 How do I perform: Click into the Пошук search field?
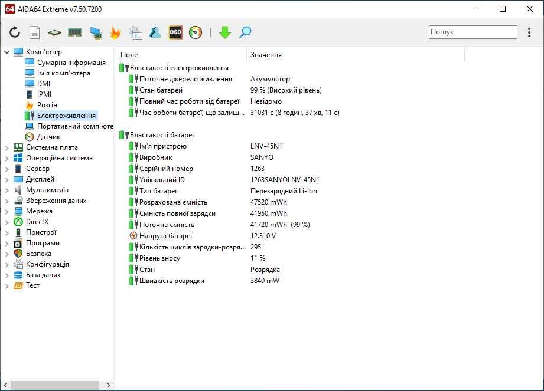coord(473,32)
